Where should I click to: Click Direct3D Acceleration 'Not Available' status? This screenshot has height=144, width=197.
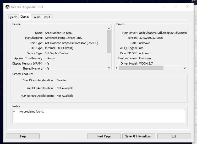coord(65,88)
